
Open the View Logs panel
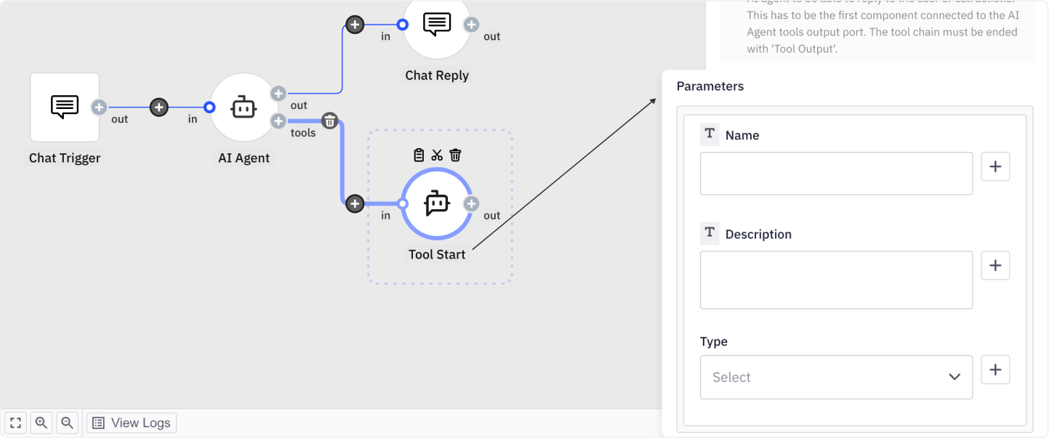click(x=132, y=423)
